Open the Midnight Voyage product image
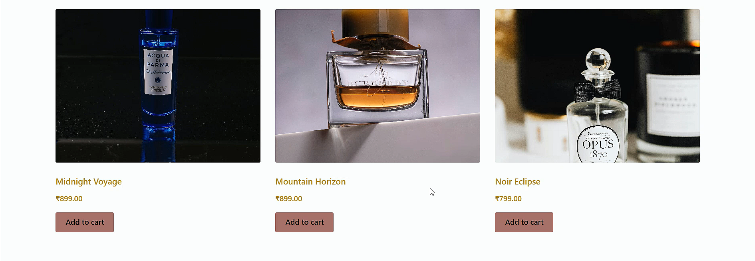This screenshot has height=261, width=755. pos(158,86)
